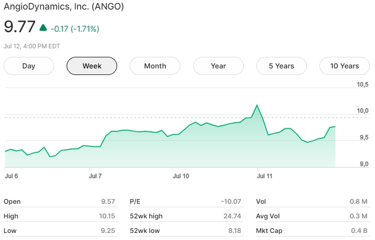
Task: Click the Jul 7 axis label
Action: pos(95,176)
